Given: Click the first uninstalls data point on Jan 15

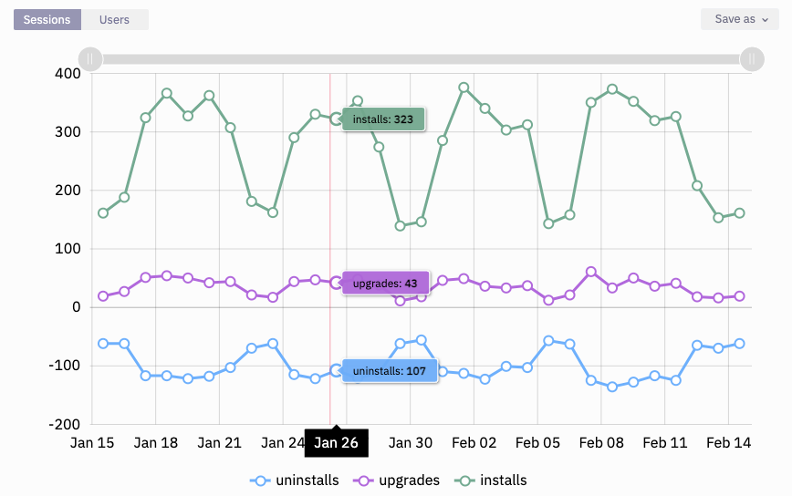Looking at the screenshot, I should (103, 344).
